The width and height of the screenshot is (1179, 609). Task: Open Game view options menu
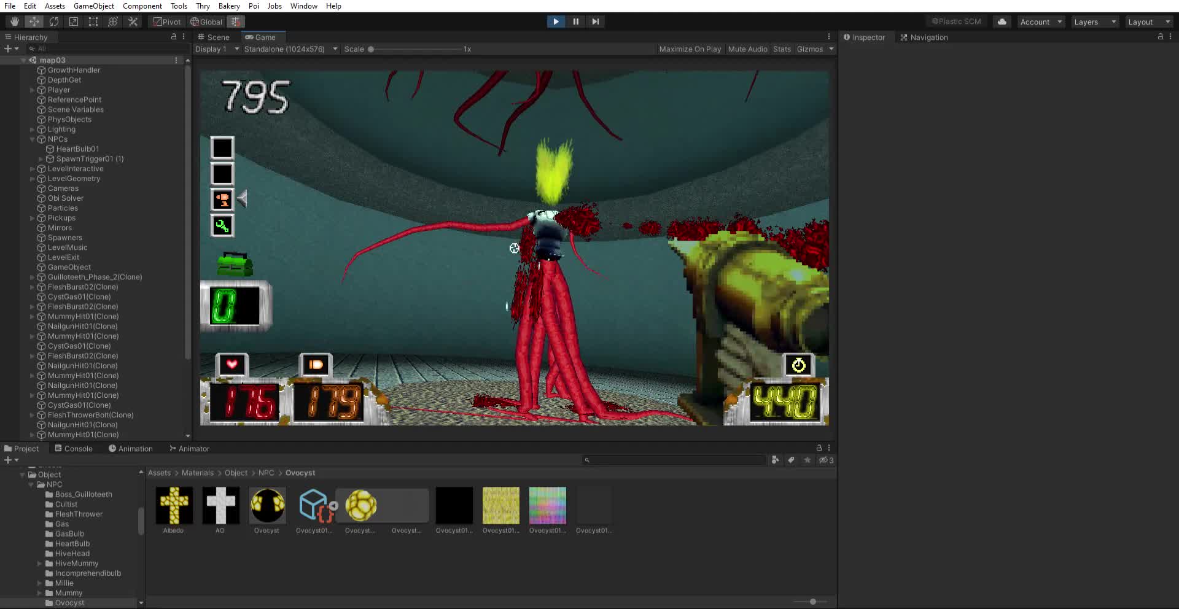point(828,37)
